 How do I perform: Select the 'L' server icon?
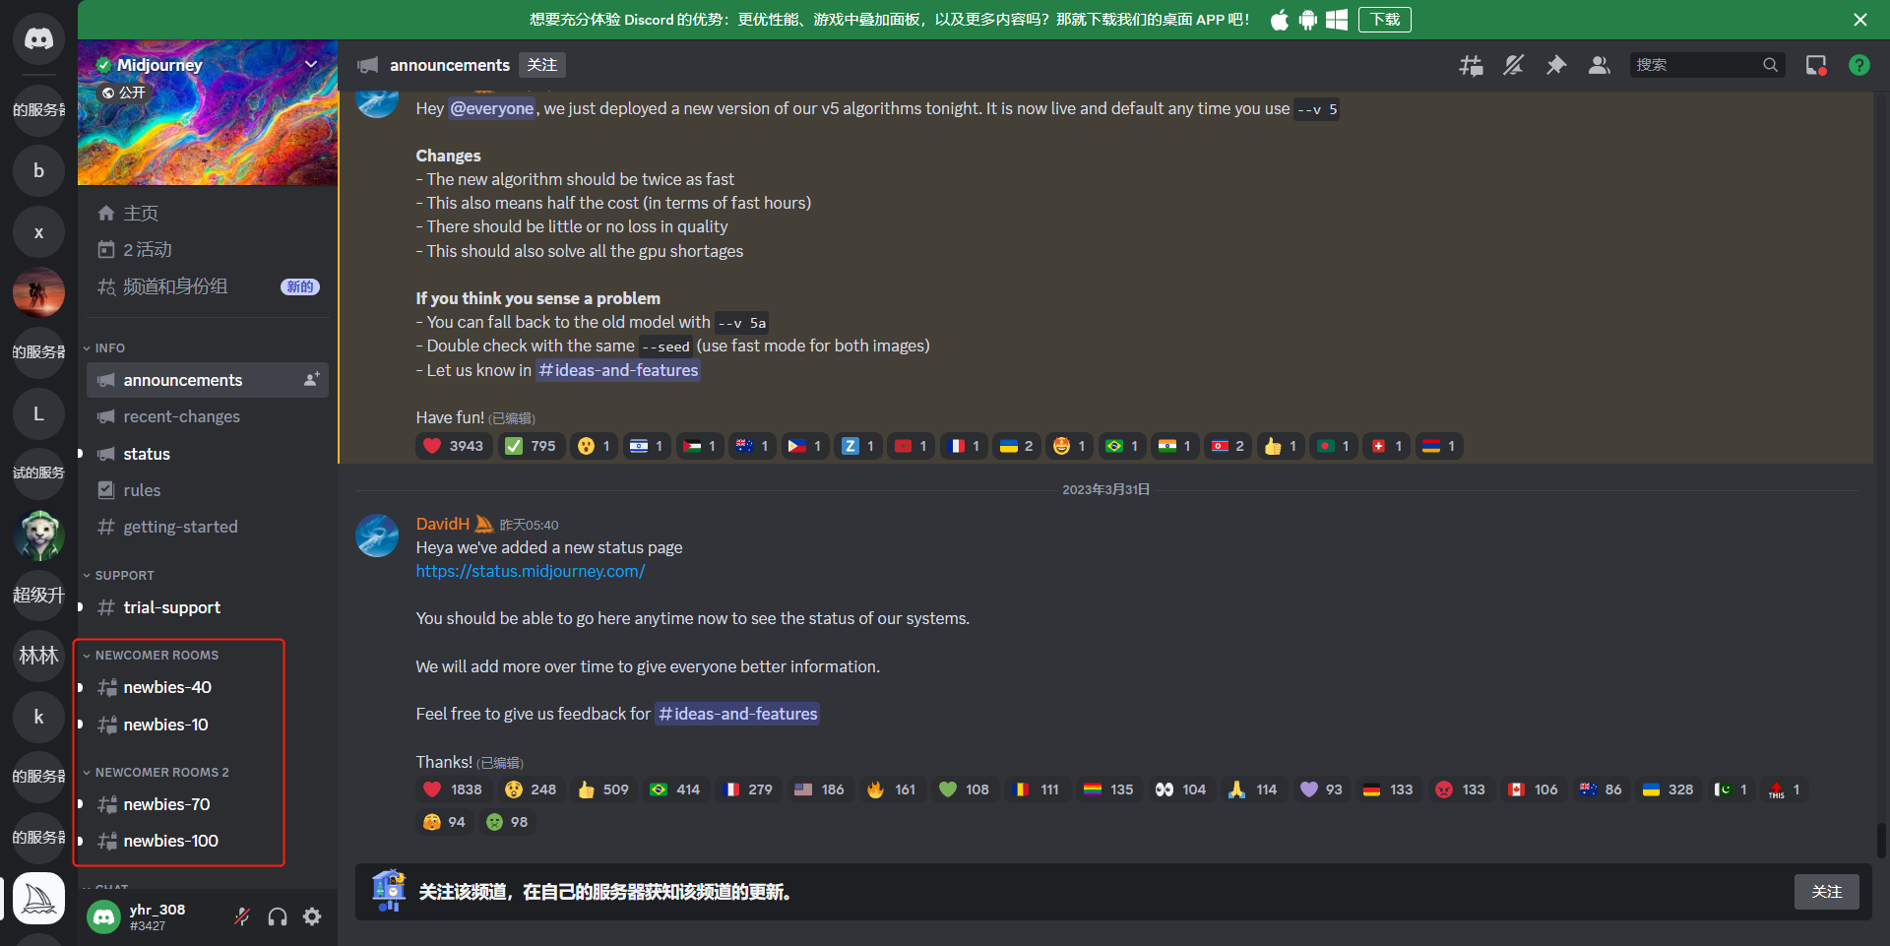click(x=38, y=413)
